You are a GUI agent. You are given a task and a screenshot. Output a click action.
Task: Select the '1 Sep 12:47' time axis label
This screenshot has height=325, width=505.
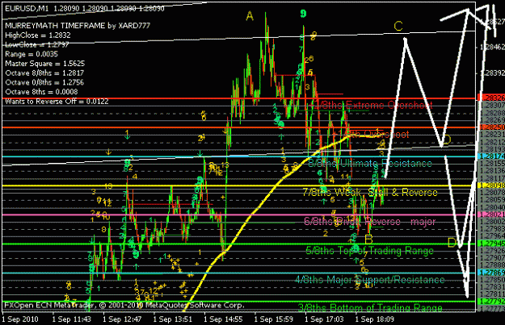coord(122,319)
